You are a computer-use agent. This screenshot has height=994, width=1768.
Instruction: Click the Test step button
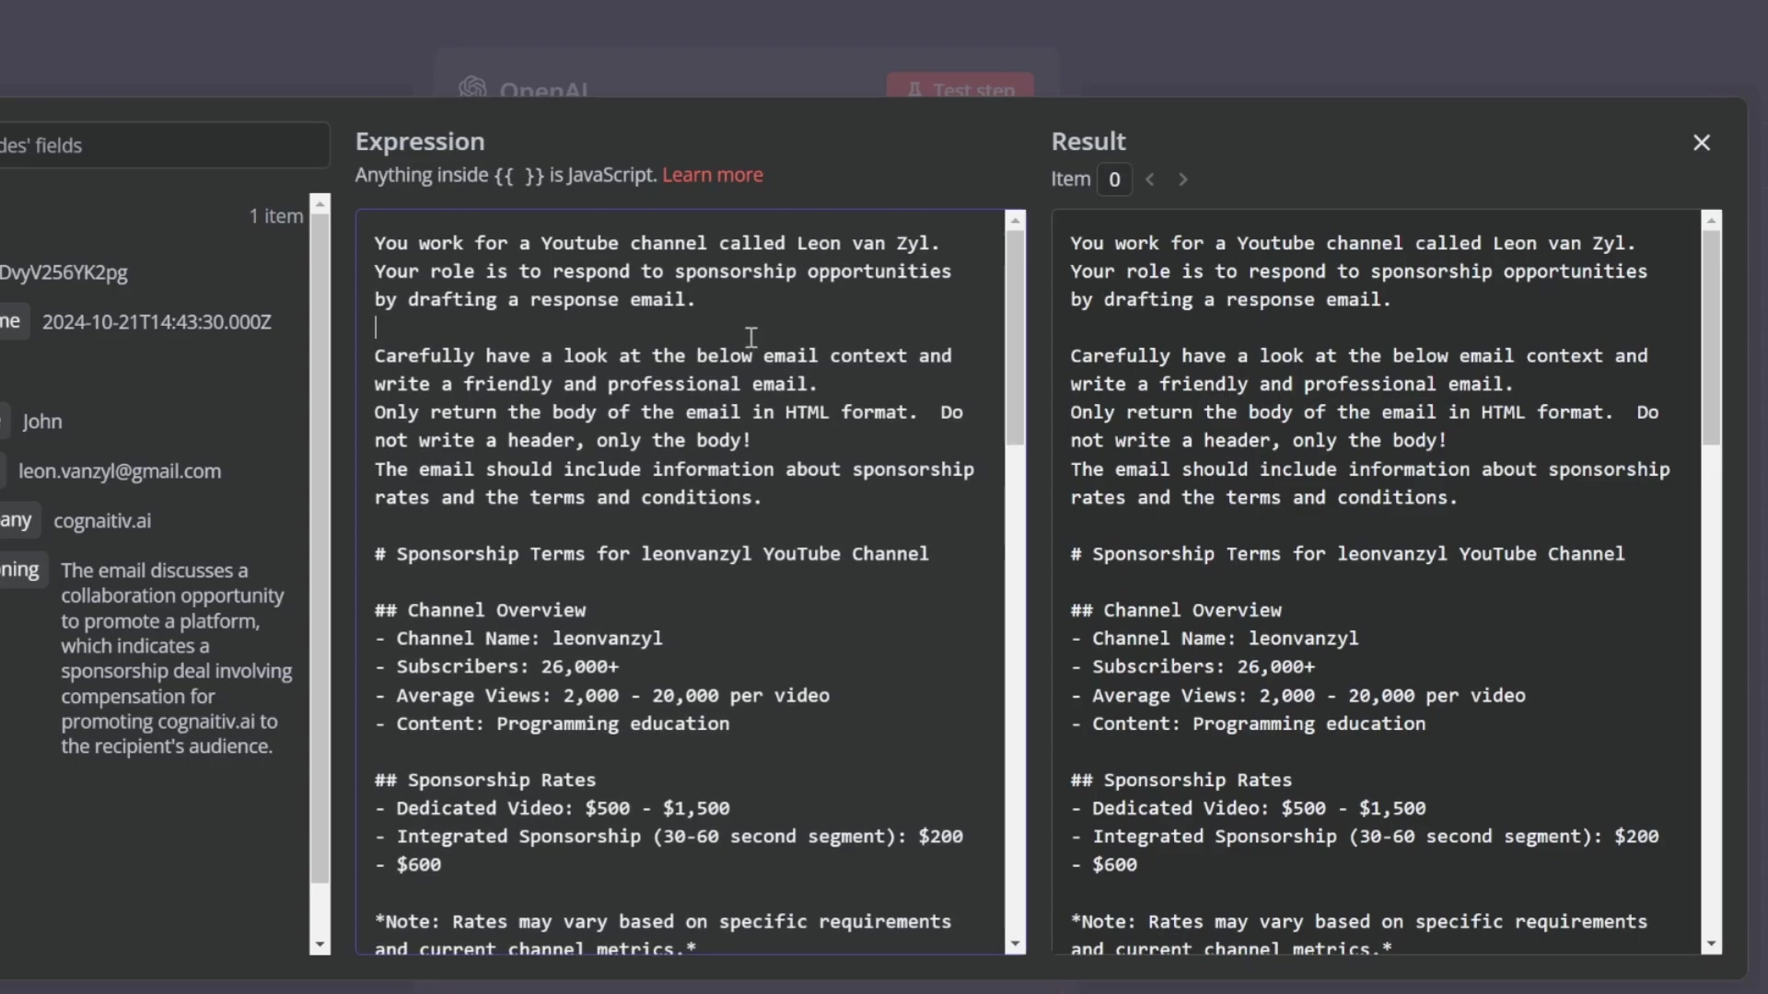pyautogui.click(x=960, y=88)
